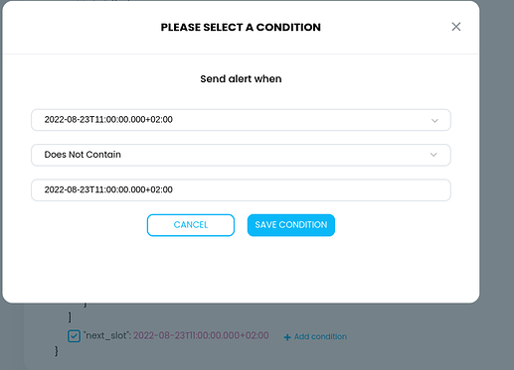Select the next_slot date value in JSON
514x370 pixels.
click(x=201, y=335)
